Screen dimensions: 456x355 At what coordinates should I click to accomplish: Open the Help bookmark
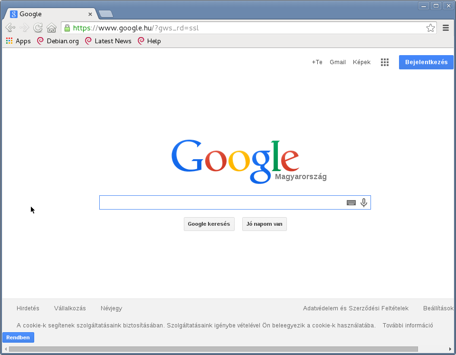point(149,41)
